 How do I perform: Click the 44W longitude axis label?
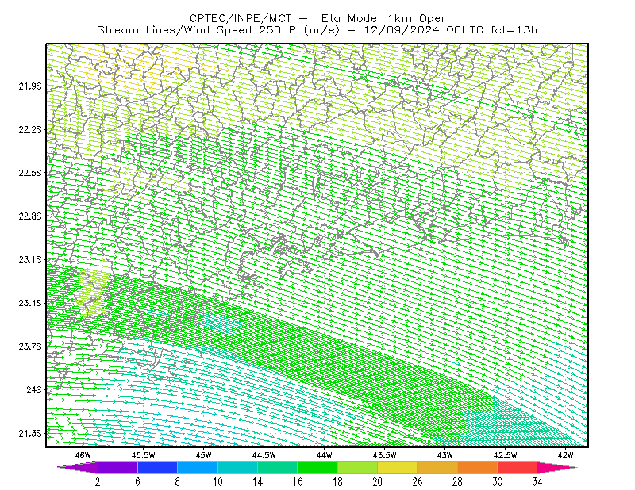325,455
